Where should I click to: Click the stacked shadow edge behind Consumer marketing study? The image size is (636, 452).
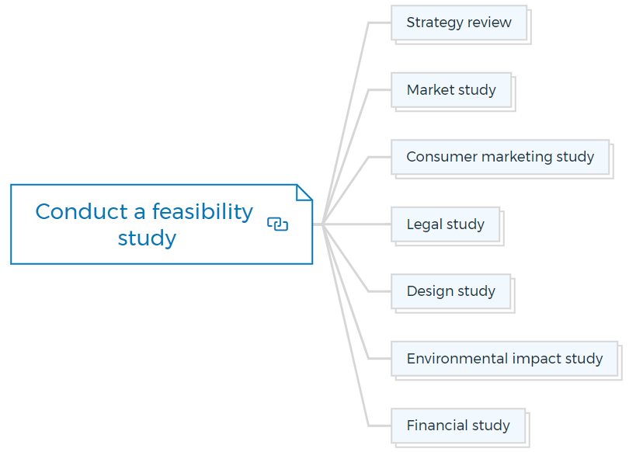click(x=612, y=176)
